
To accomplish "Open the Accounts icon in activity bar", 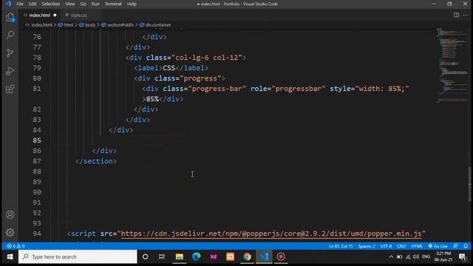I will coord(10,214).
